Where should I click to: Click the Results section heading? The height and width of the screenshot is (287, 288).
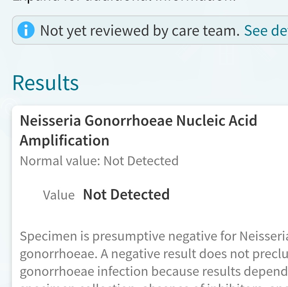click(45, 83)
